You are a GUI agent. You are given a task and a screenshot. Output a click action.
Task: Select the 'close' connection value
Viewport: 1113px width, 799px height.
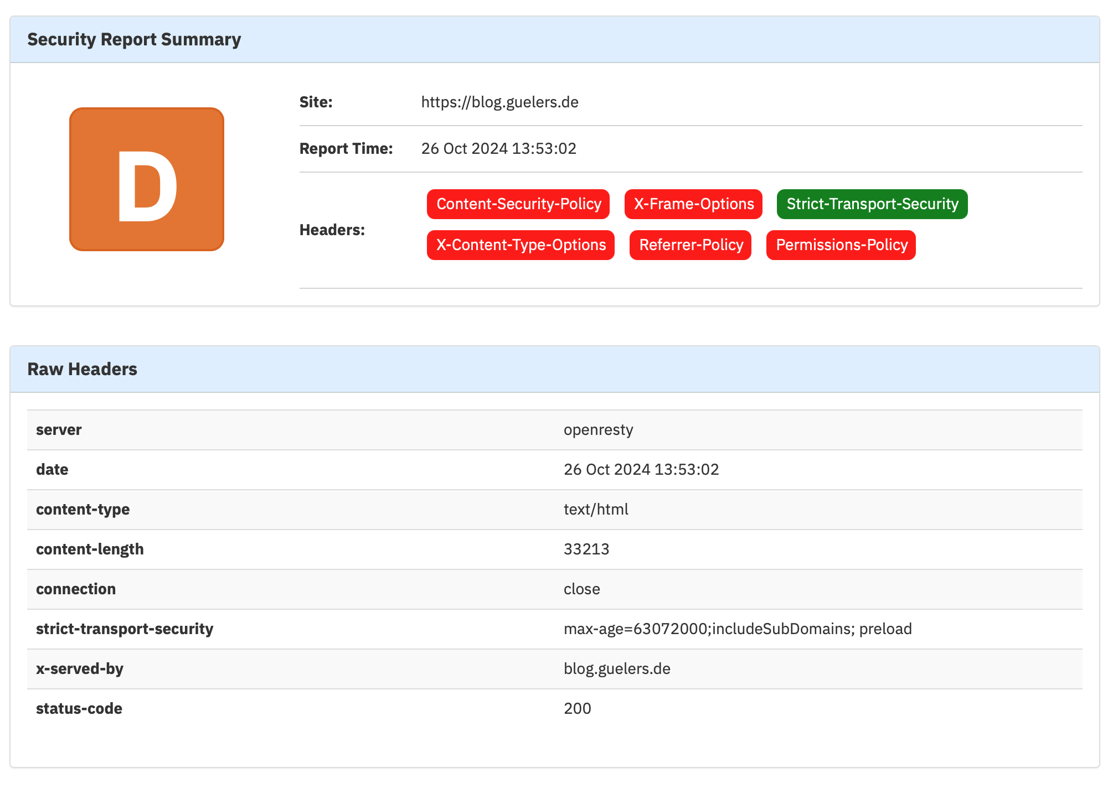582,589
